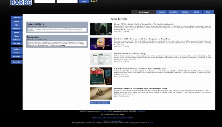Select the Top 10 tab

(x=197, y=12)
